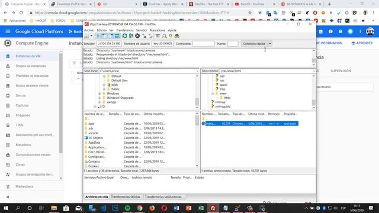The width and height of the screenshot is (379, 213).
Task: Disconnect from the current server
Action: pyautogui.click(x=144, y=36)
